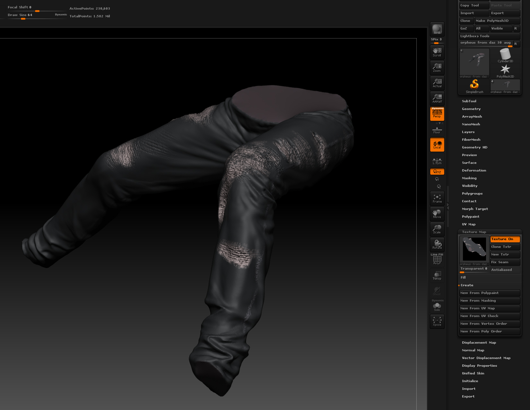Toggle Persp perspective mode
This screenshot has height=410, width=530.
pos(437,114)
